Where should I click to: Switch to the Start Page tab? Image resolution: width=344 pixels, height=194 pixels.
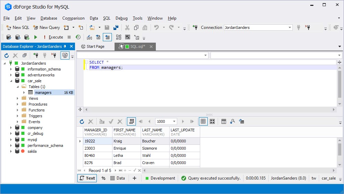[93, 46]
